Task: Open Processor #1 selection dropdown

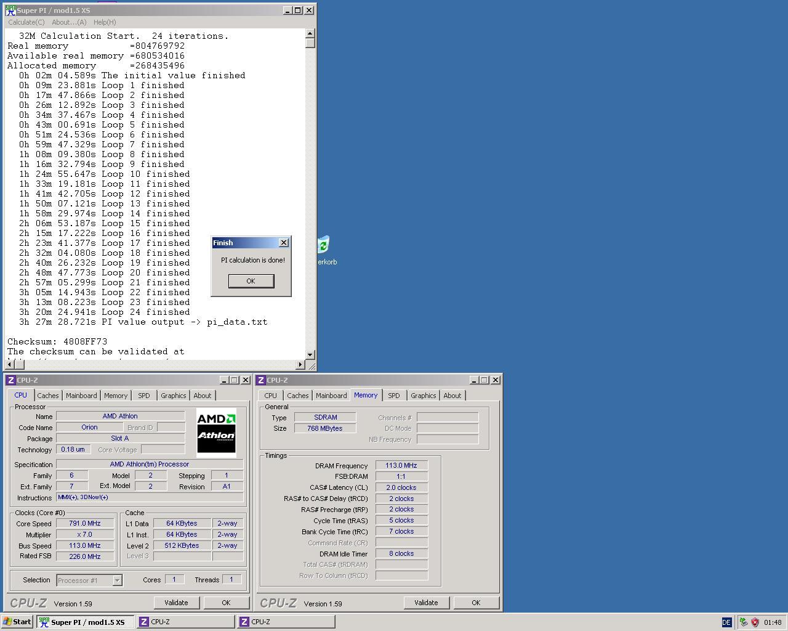Action: click(89, 580)
